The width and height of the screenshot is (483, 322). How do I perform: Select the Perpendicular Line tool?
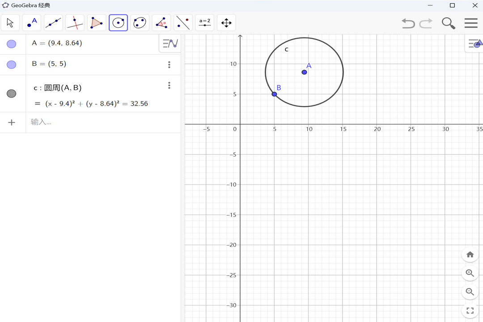coord(75,22)
